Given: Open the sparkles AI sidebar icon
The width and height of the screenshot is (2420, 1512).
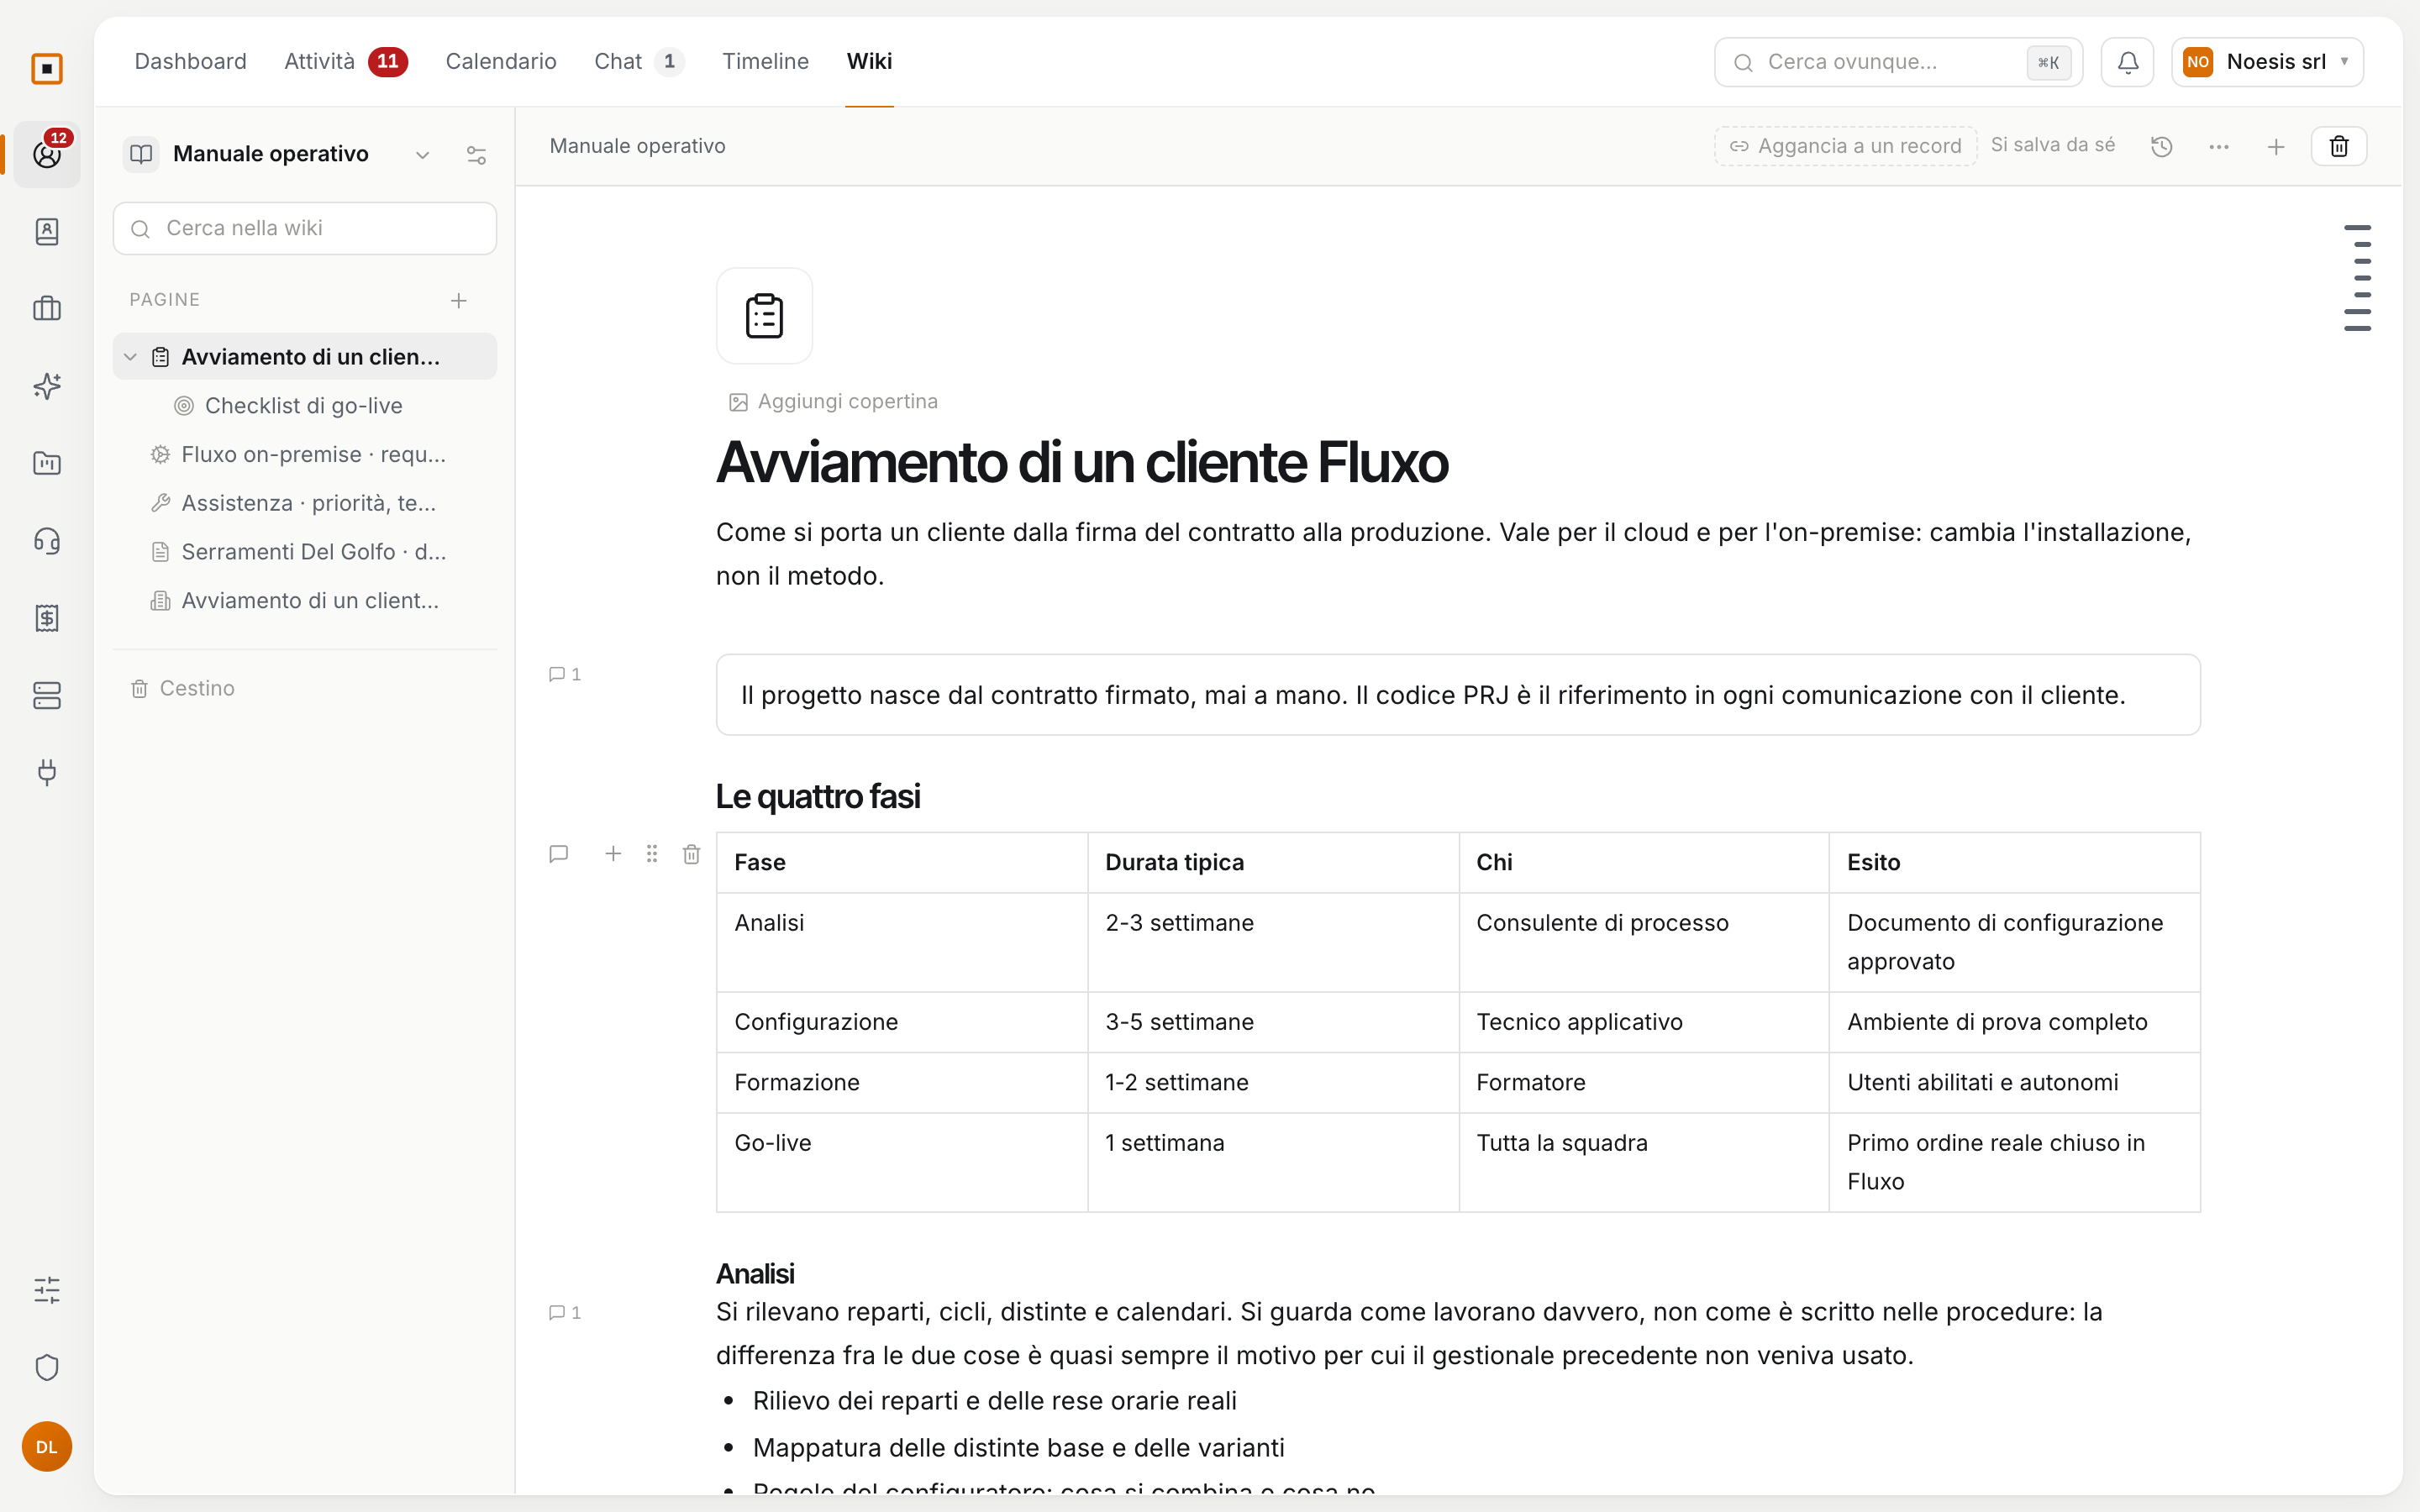Looking at the screenshot, I should point(47,386).
